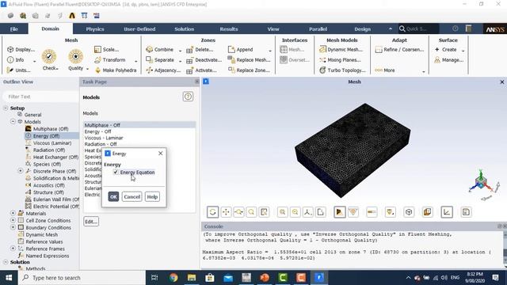507x285 pixels.
Task: Select 'Viscous - Laminar' in Models list
Action: click(139, 138)
